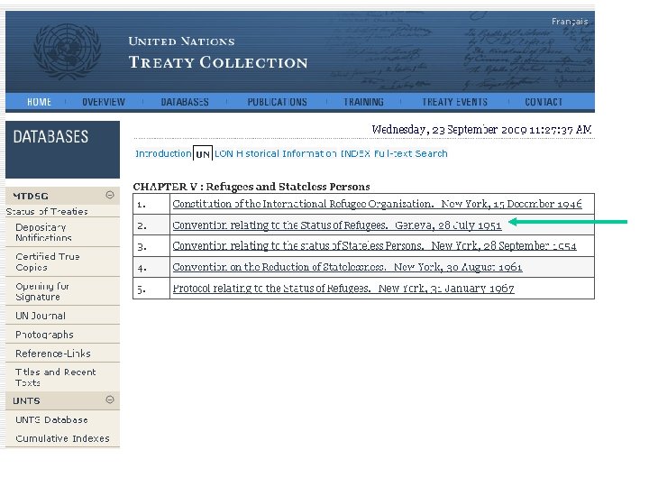Select the LON tab link

224,153
